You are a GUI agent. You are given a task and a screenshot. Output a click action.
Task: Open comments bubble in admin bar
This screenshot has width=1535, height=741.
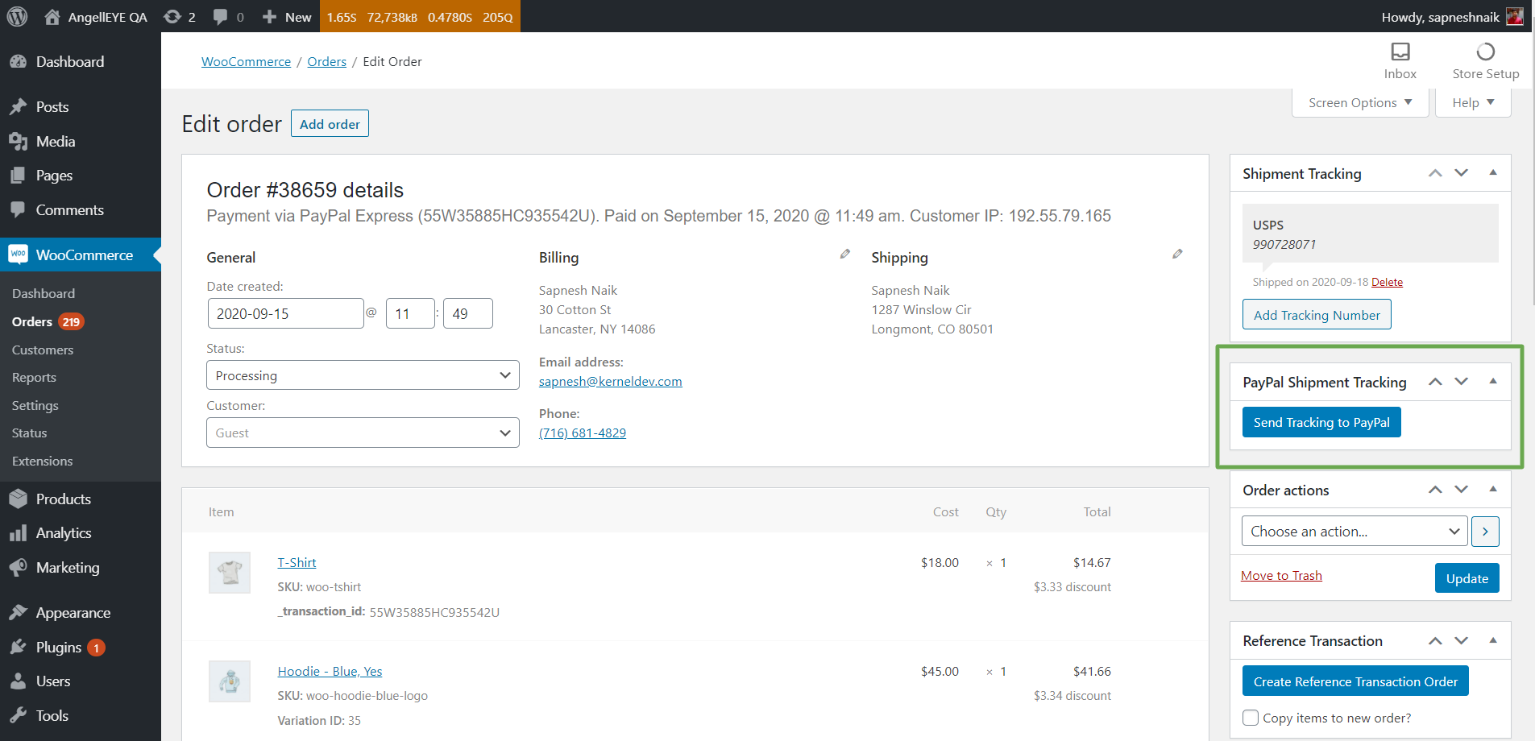[x=221, y=17]
